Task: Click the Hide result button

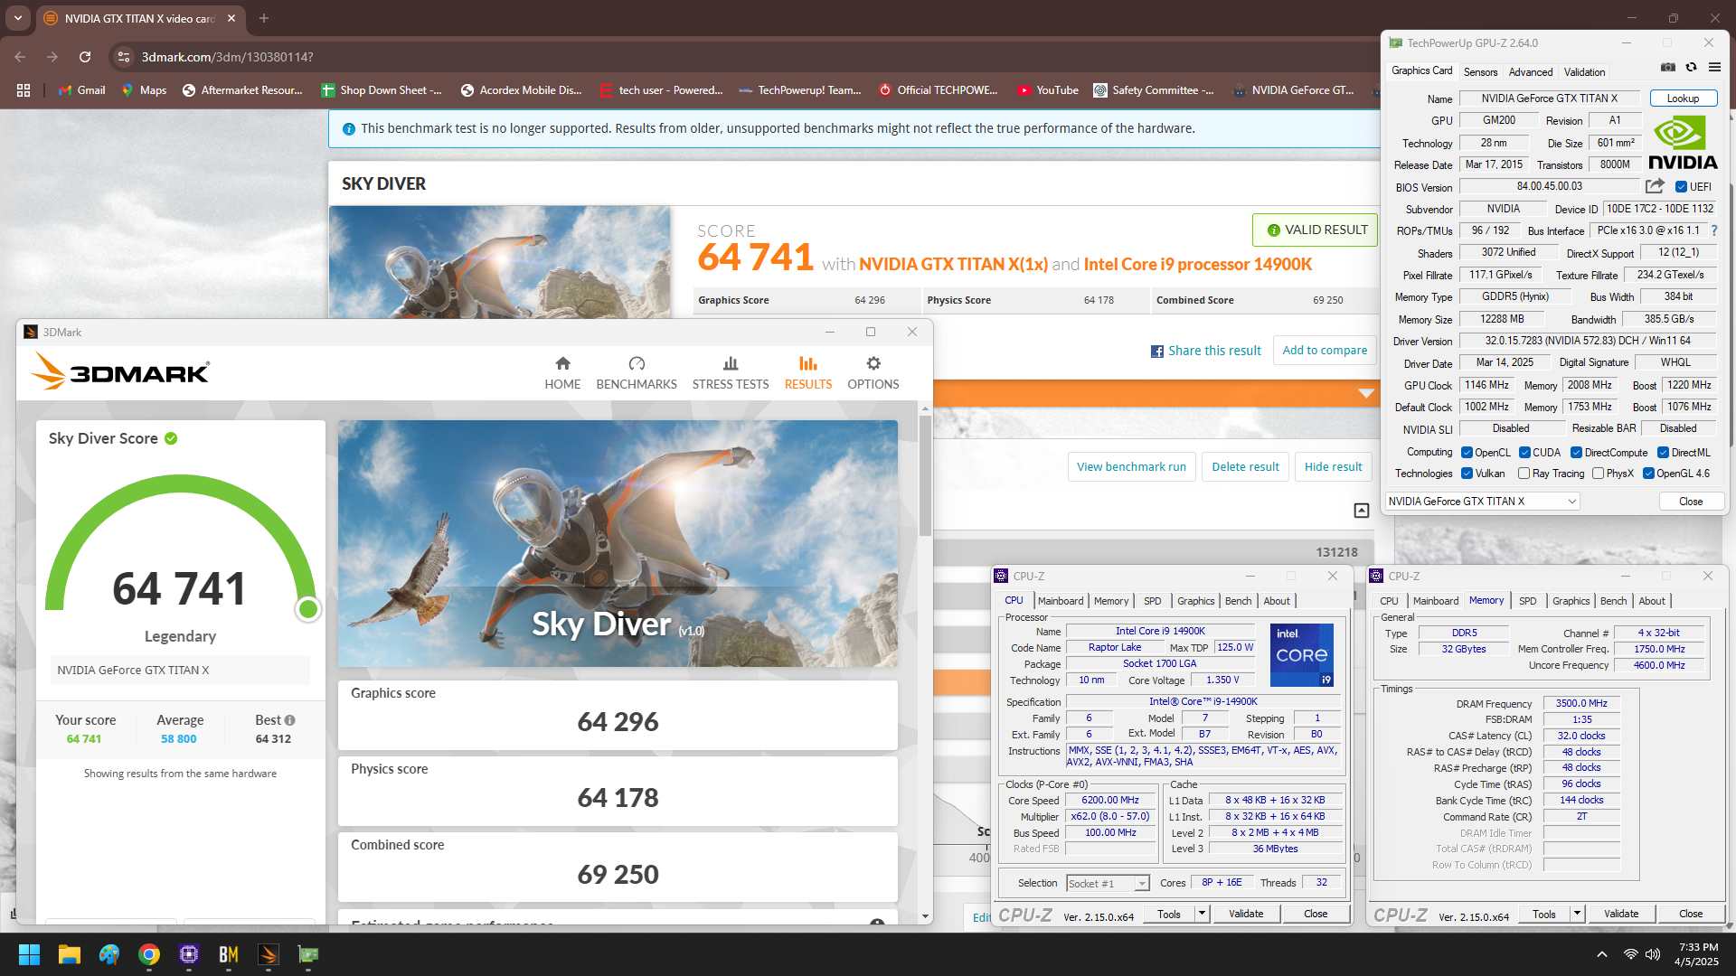Action: tap(1333, 467)
